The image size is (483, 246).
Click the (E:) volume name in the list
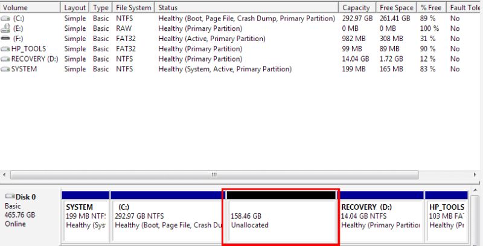[x=18, y=28]
